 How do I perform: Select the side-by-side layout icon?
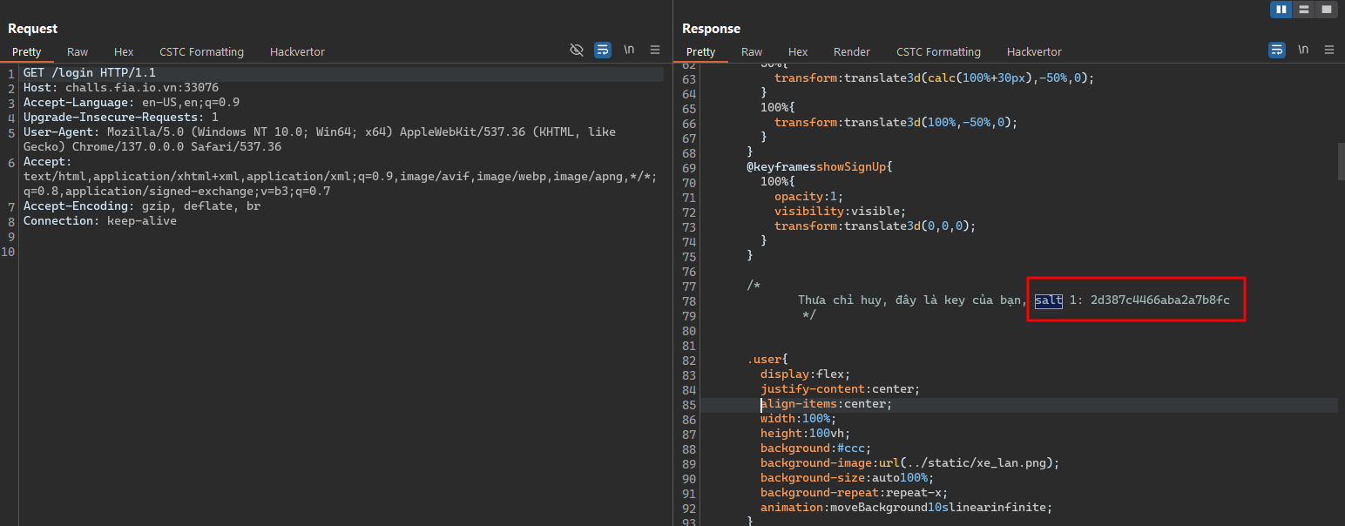(1281, 10)
